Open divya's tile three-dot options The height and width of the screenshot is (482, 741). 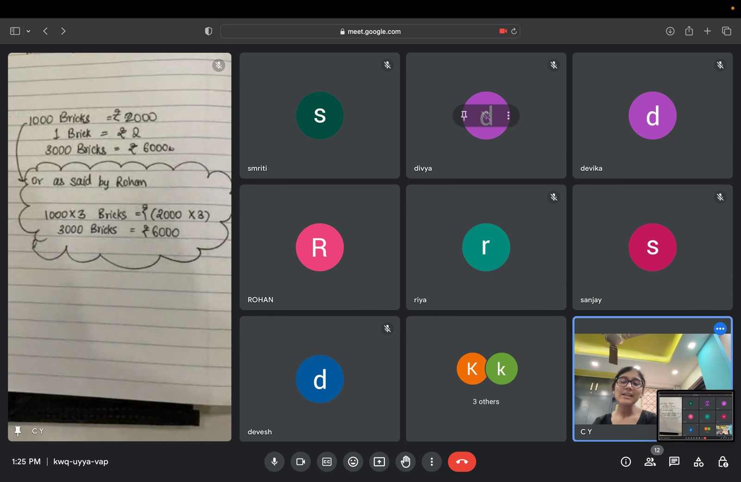coord(508,115)
